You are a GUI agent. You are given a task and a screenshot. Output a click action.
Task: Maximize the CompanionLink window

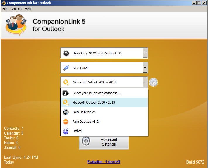(x=199, y=3)
